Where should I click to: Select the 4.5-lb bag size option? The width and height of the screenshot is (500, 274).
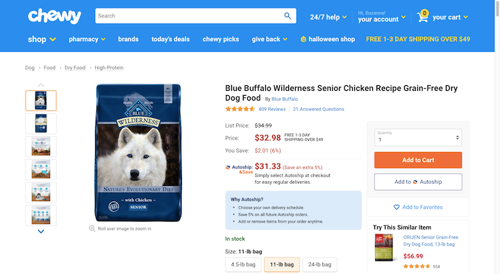243,264
